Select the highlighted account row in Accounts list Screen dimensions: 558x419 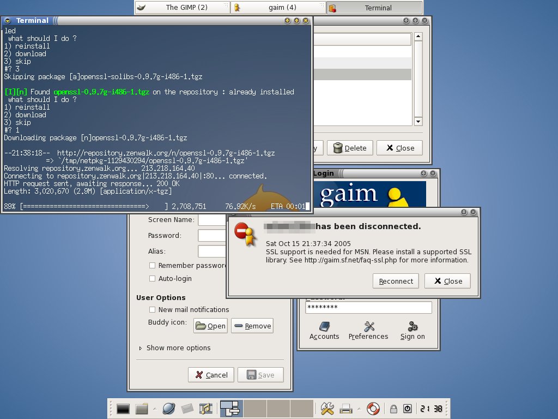click(x=362, y=74)
